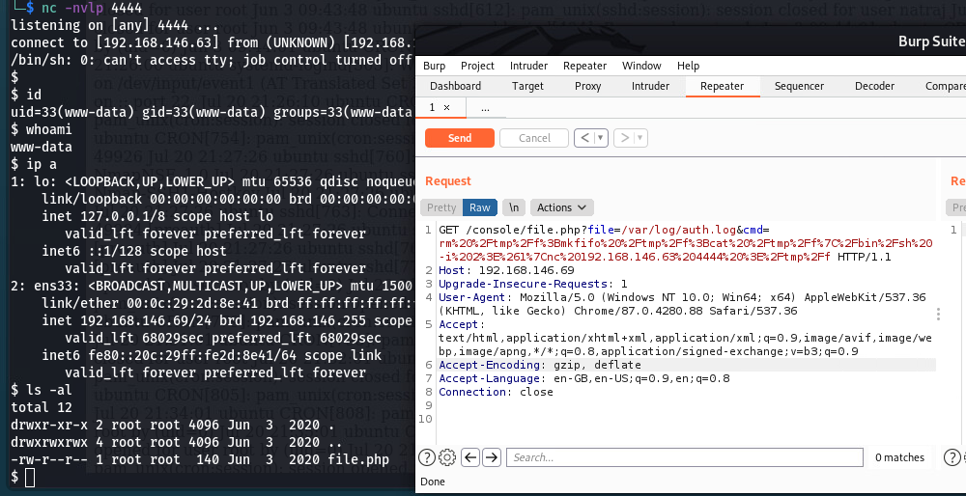Open the Window menu
Screen dimensions: 966x496
click(x=642, y=66)
